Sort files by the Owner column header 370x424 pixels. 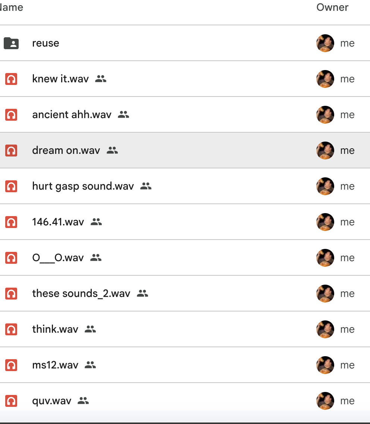point(332,7)
